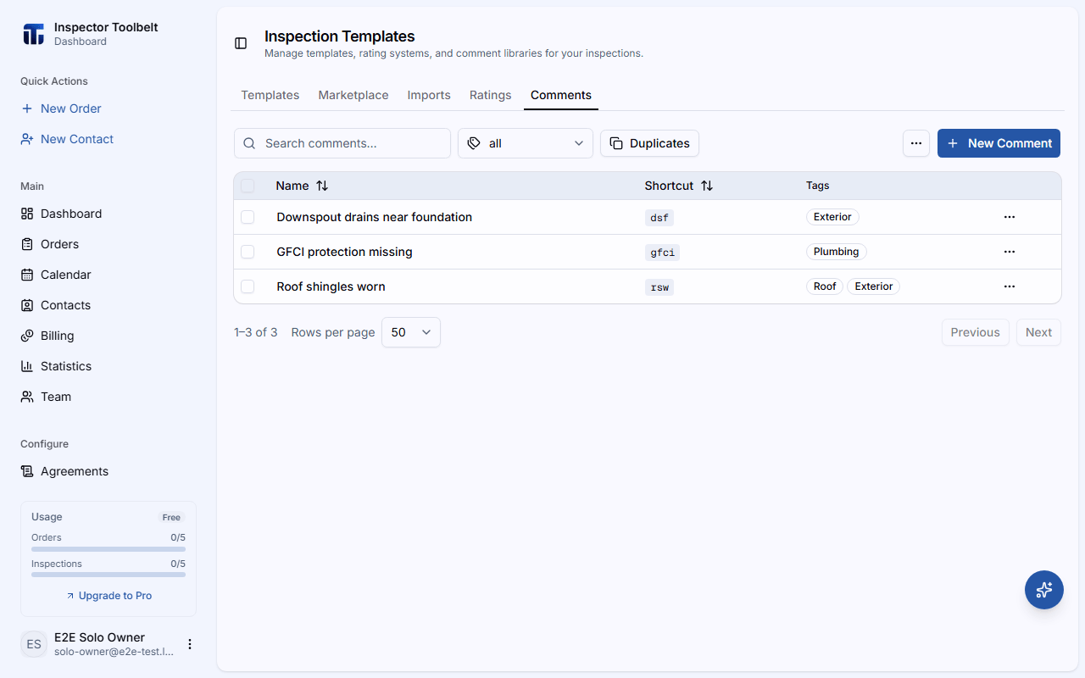1085x678 pixels.
Task: Toggle the select-all checkbox in header
Action: [248, 186]
